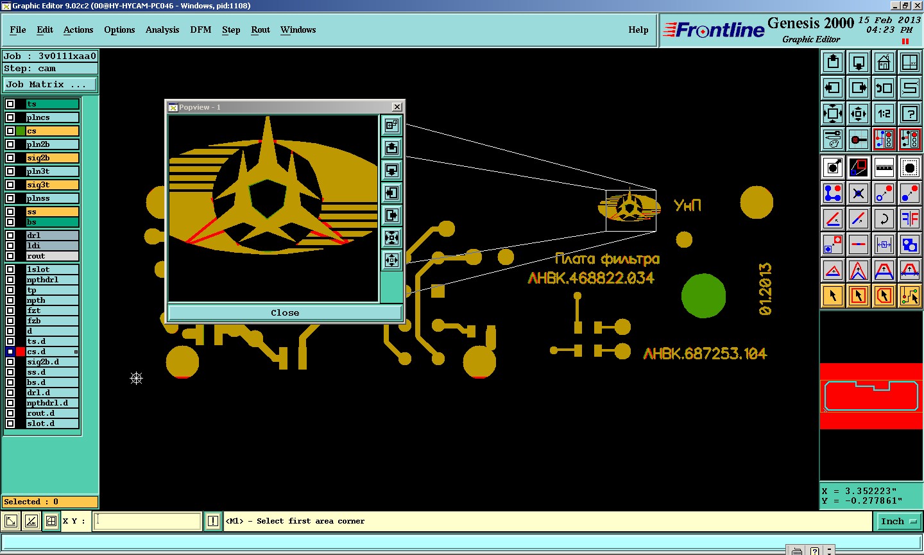
Task: Click the zoom in arrows icon
Action: click(x=833, y=114)
